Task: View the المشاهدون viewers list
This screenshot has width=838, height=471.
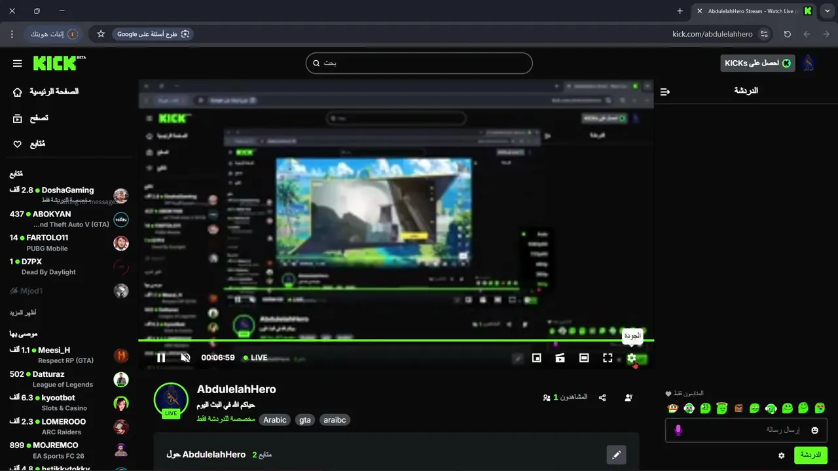Action: point(565,397)
